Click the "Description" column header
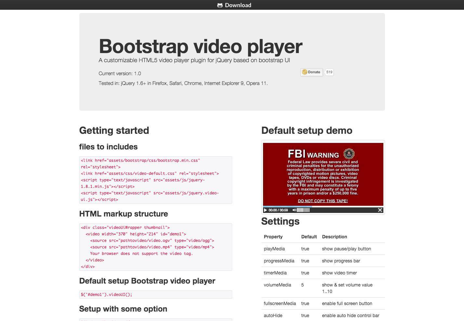 coord(335,237)
